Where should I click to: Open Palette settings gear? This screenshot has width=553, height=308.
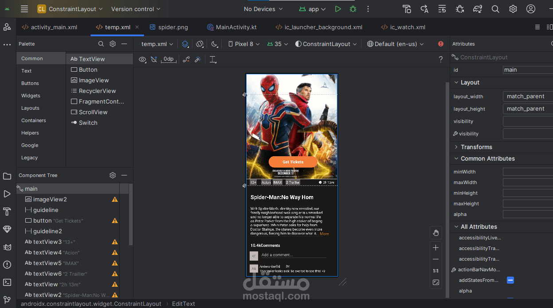coord(113,44)
